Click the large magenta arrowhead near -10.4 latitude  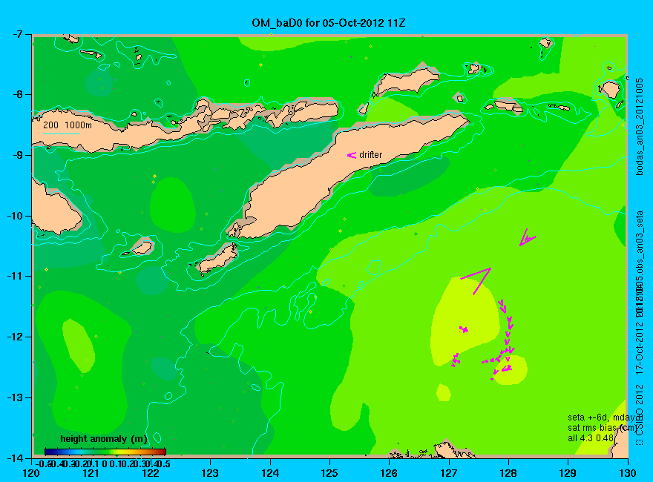tap(528, 237)
